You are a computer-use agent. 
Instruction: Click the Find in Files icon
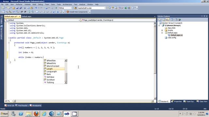point(75,8)
